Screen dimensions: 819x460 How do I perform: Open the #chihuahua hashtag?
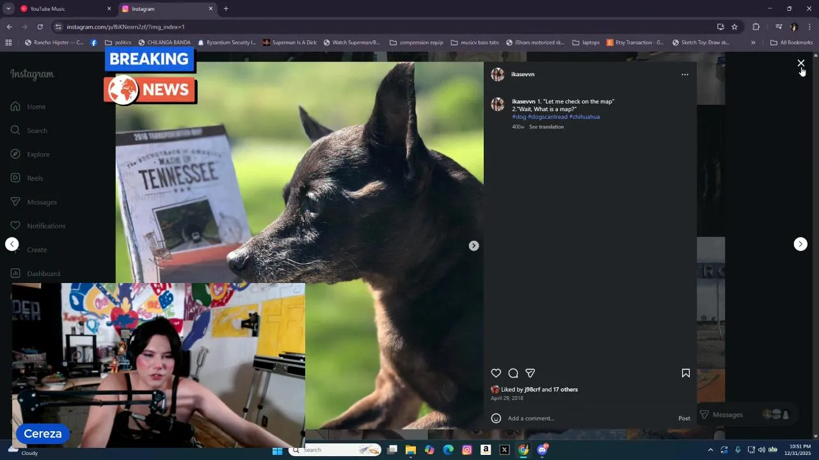pyautogui.click(x=584, y=117)
